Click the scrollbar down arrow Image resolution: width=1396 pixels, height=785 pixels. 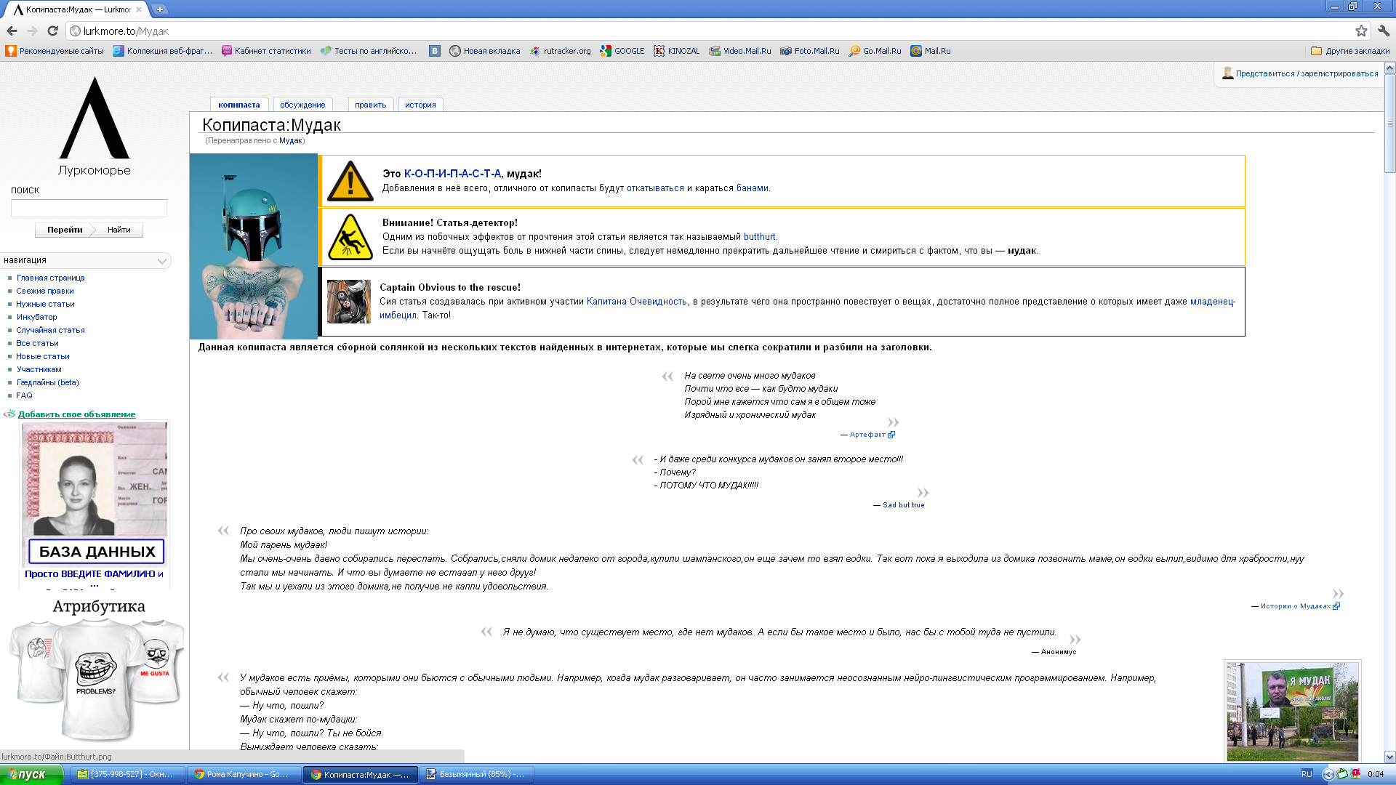(x=1389, y=757)
